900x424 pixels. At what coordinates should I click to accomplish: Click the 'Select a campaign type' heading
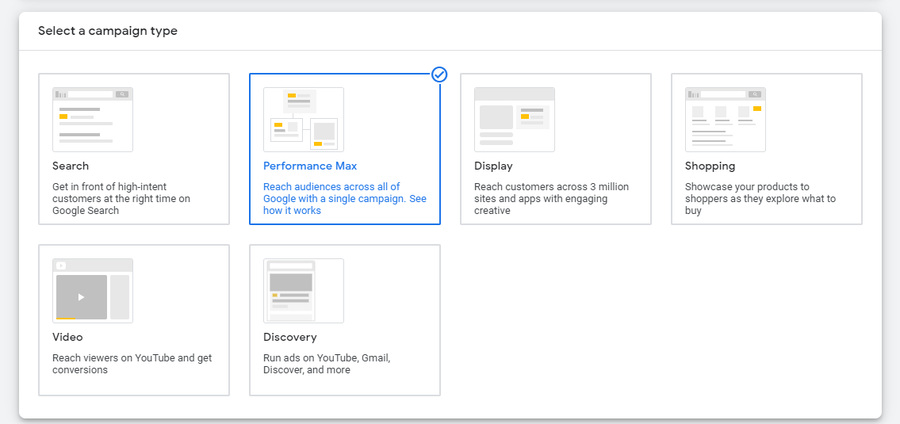point(108,31)
